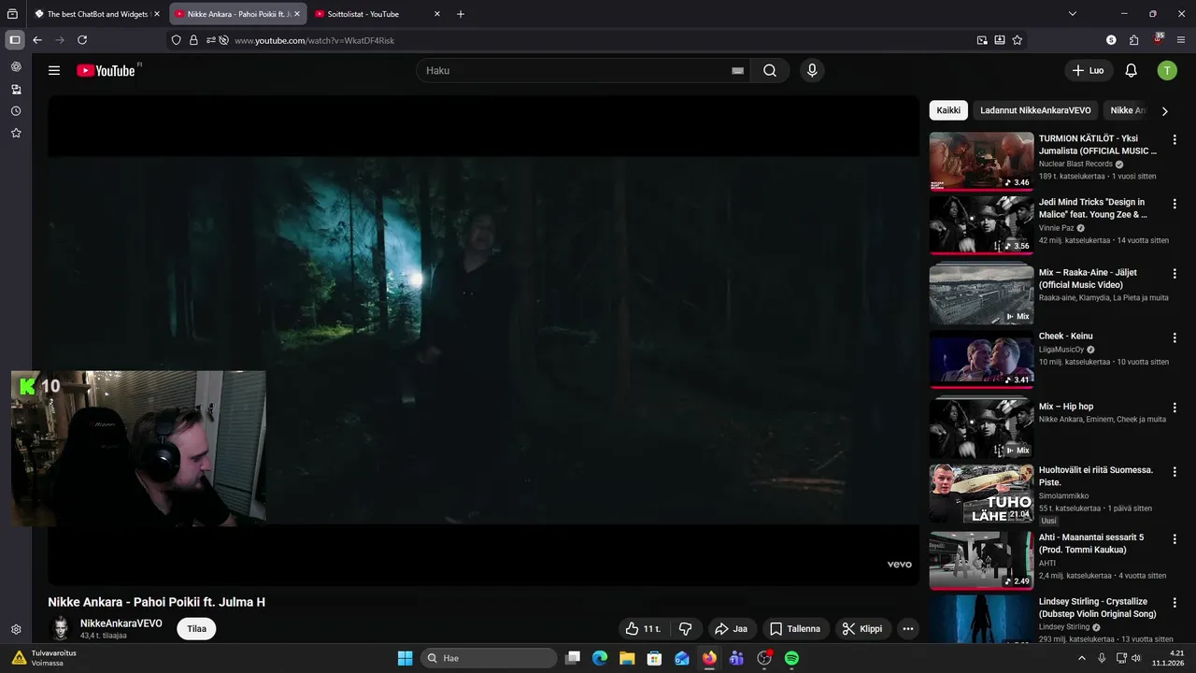Open more actions under the video

pyautogui.click(x=907, y=629)
